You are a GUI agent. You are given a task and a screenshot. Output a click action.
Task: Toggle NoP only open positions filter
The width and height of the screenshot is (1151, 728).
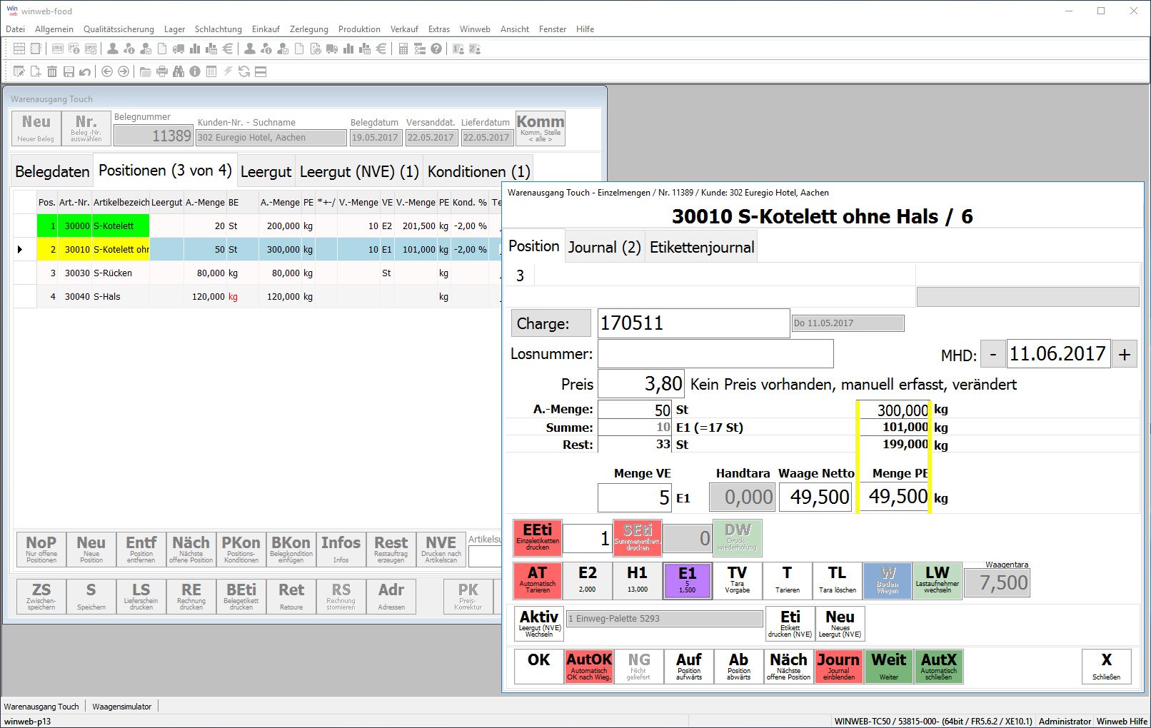pos(41,550)
